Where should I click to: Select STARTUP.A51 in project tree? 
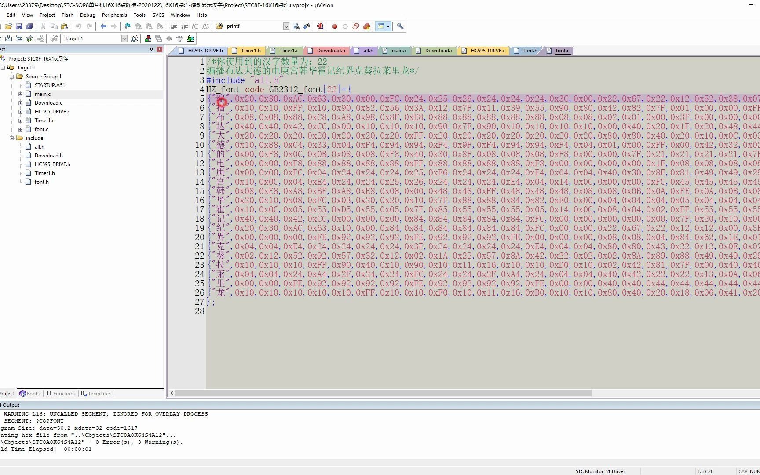50,85
